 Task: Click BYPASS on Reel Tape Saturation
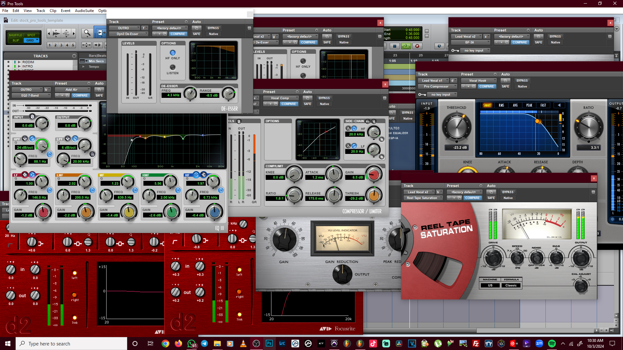point(508,192)
